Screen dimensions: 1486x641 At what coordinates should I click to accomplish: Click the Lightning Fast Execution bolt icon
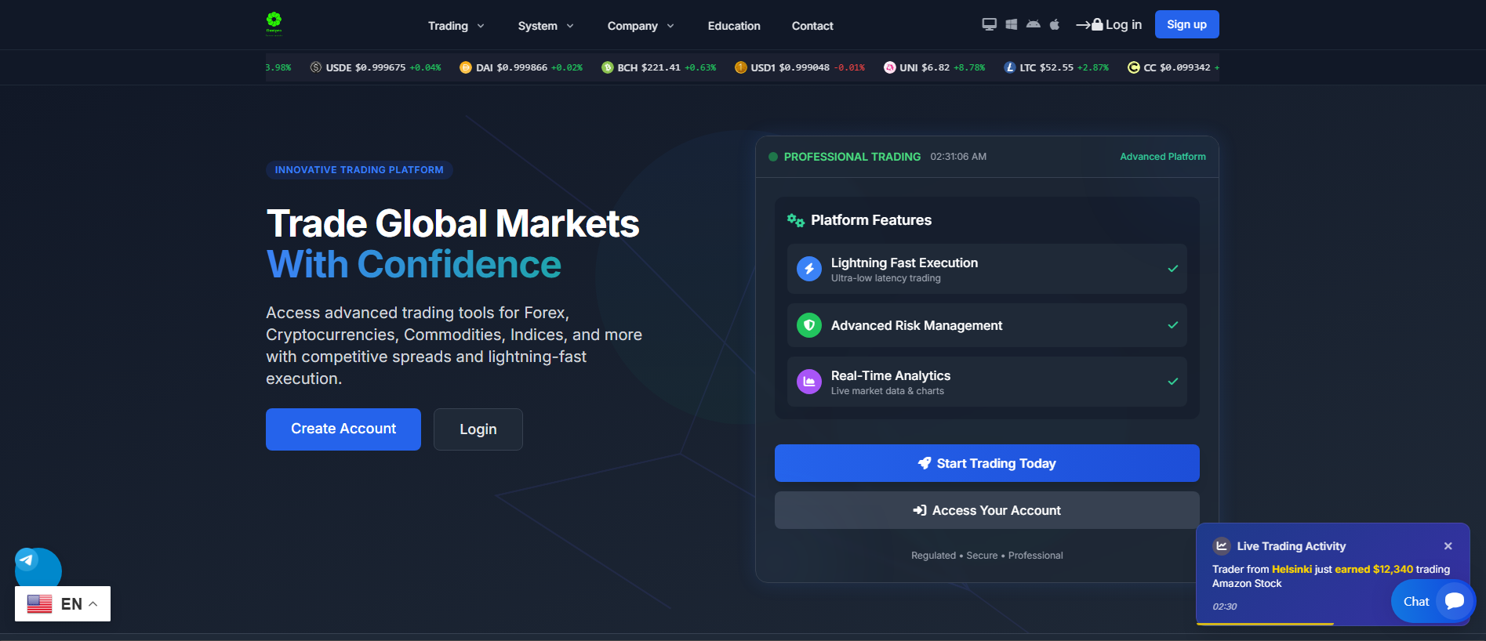pyautogui.click(x=809, y=269)
